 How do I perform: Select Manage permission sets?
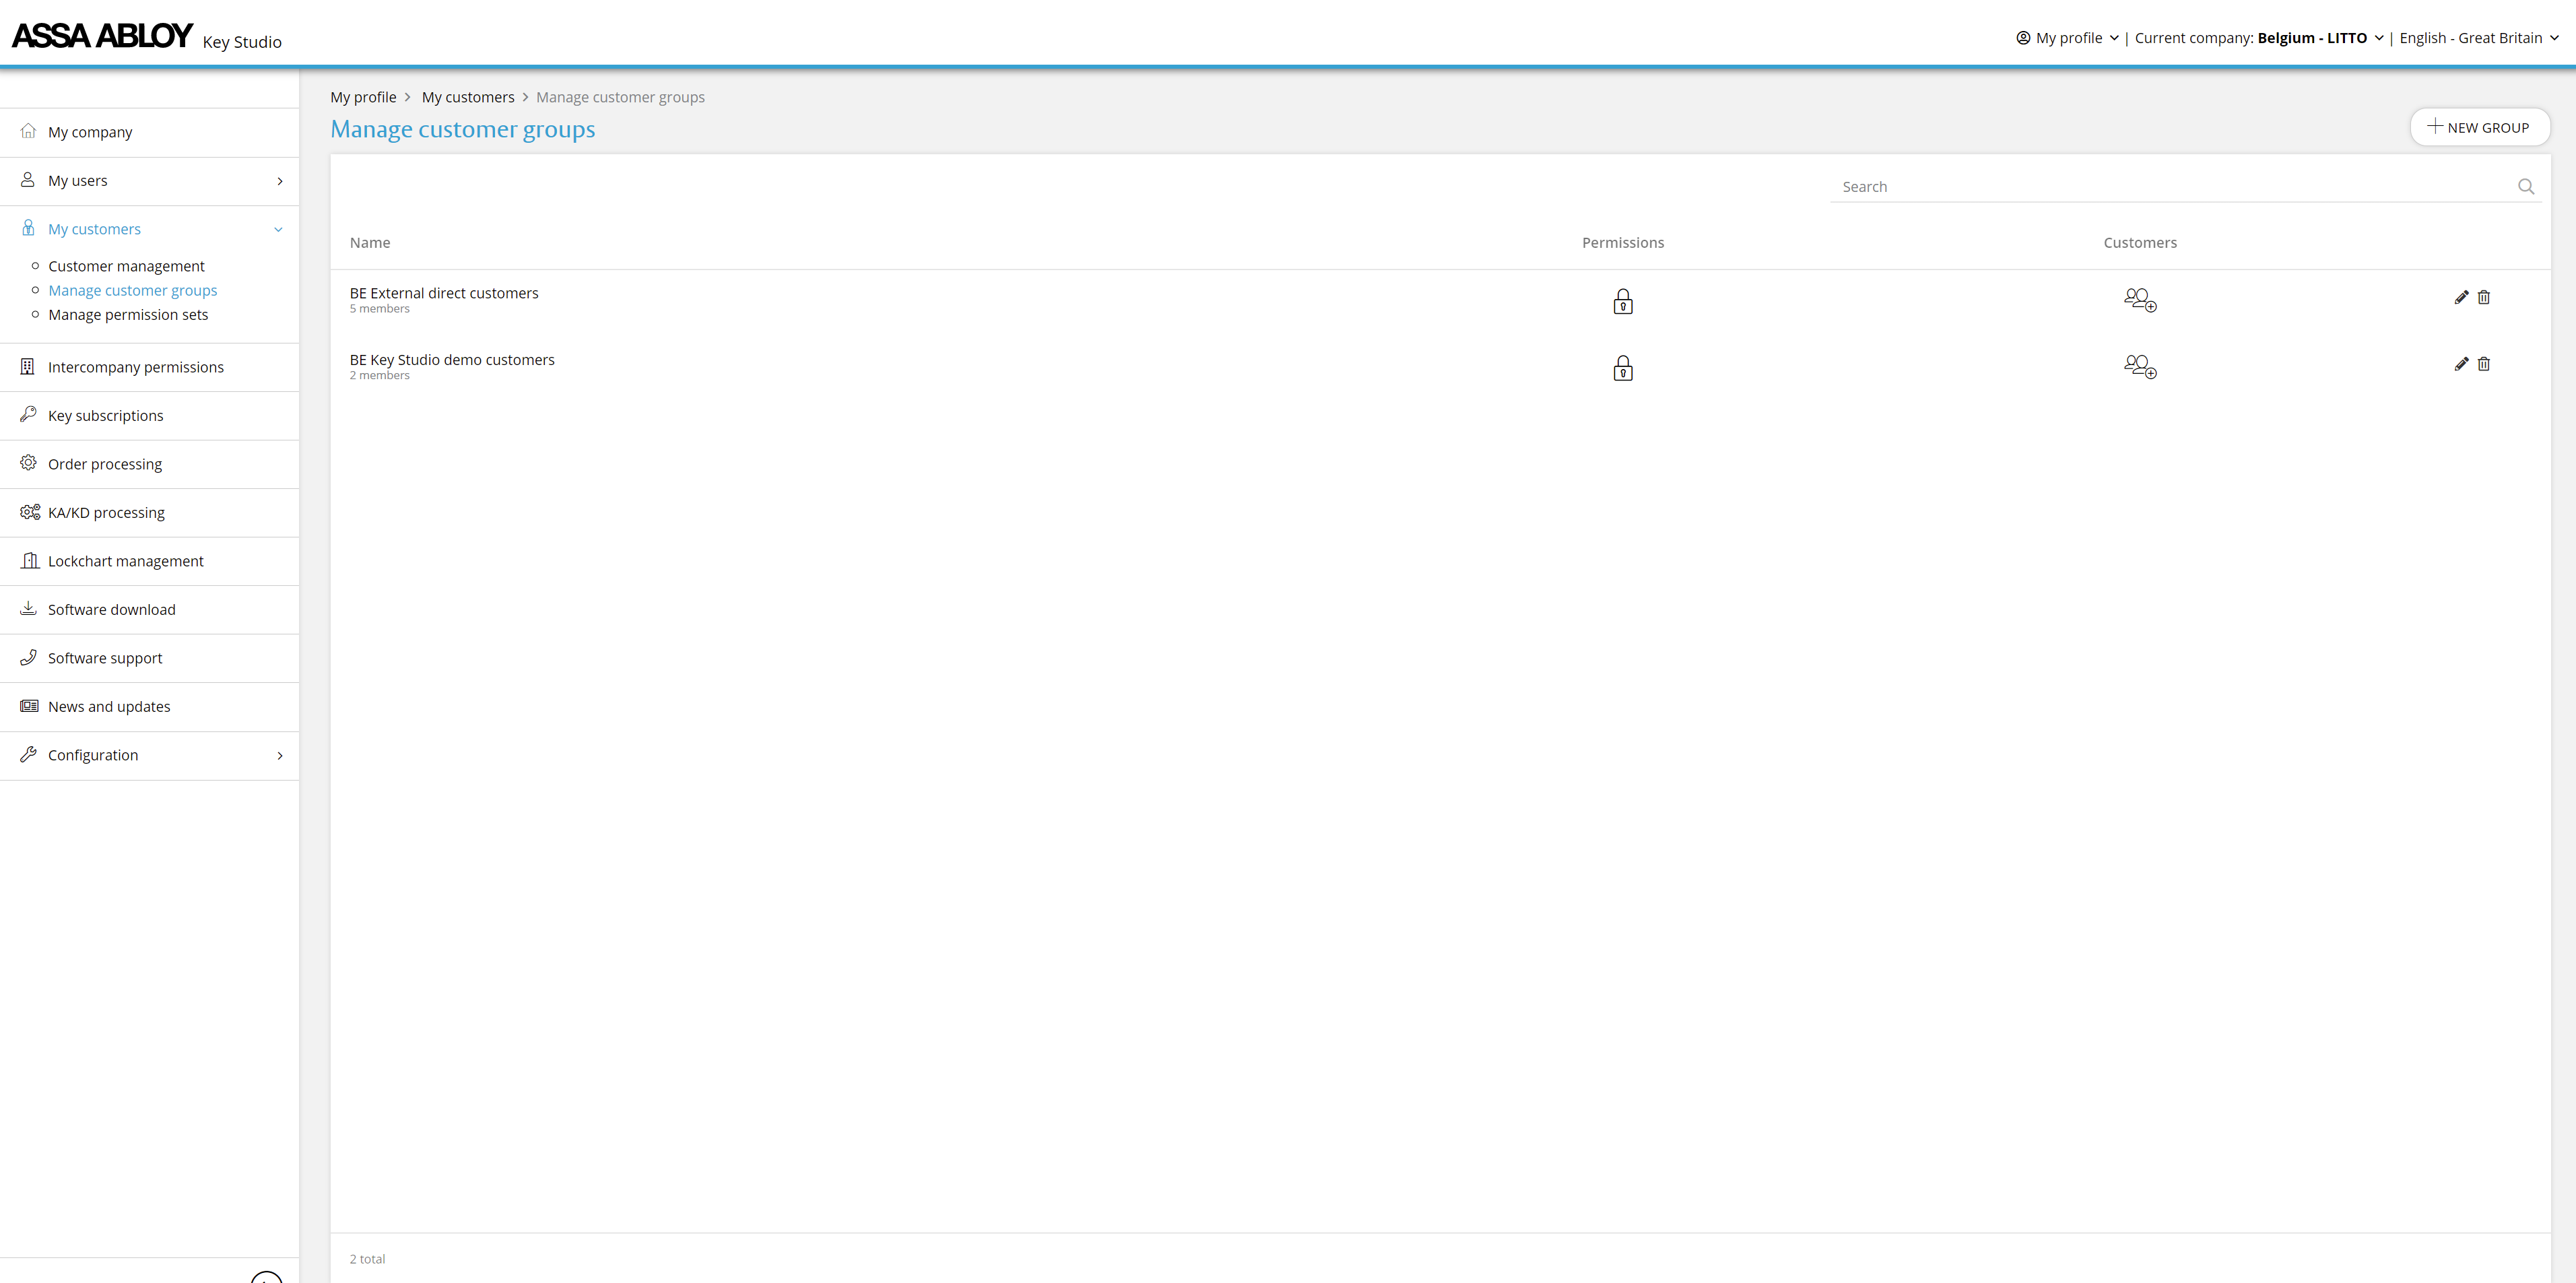[128, 314]
